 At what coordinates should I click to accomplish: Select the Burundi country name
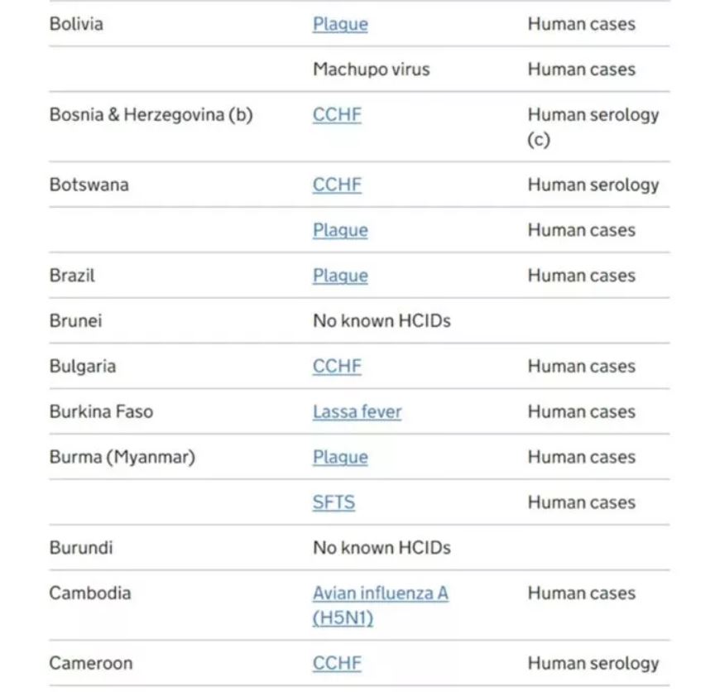pyautogui.click(x=81, y=548)
